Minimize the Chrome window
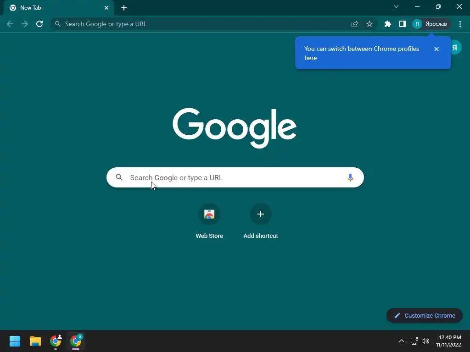 coord(417,6)
